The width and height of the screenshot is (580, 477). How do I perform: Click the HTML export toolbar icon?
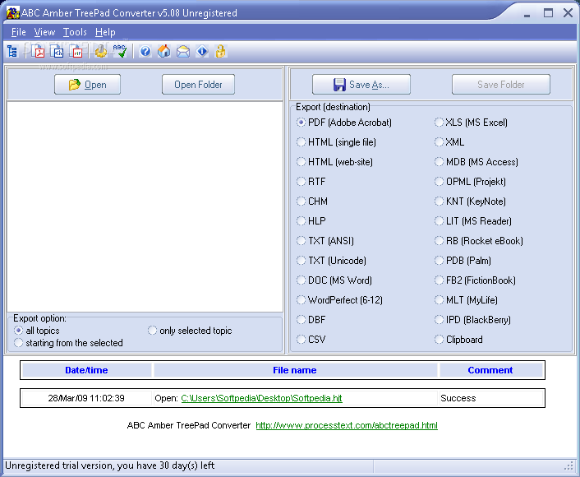click(57, 51)
